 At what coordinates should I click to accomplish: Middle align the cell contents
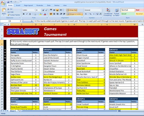coord(54,10)
